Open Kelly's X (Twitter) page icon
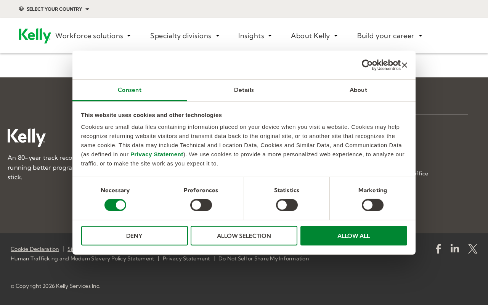Viewport: 488px width, 305px height. click(473, 249)
